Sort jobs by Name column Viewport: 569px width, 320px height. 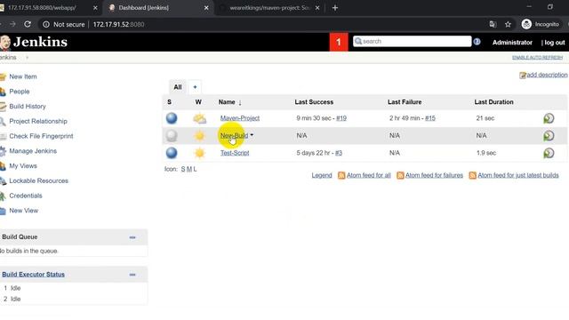pyautogui.click(x=229, y=102)
